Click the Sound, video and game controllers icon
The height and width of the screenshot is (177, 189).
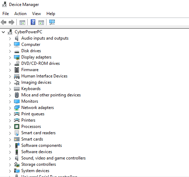(17, 158)
